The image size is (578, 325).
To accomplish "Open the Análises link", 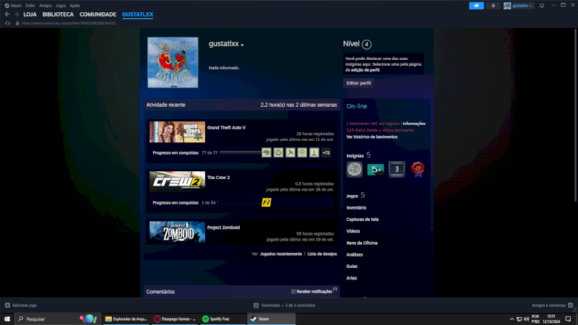I will click(x=354, y=255).
